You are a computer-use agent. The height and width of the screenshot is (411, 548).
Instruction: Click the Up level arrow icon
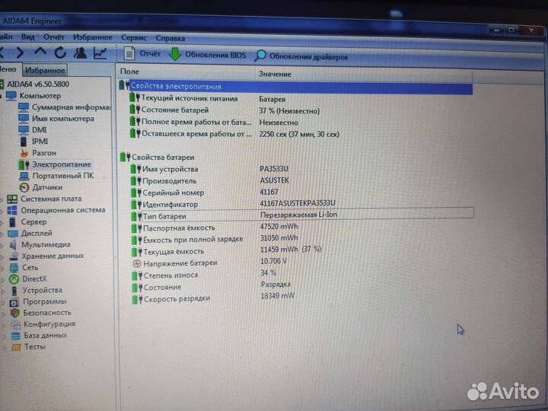[40, 52]
